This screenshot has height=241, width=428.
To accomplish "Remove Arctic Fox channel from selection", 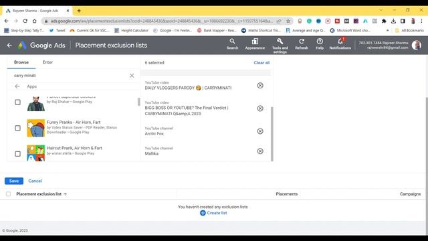I will (260, 131).
